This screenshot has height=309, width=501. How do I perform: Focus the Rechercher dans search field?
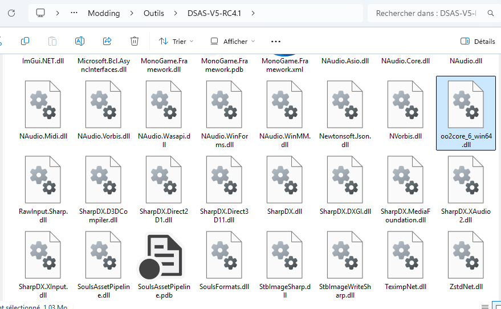click(x=426, y=13)
